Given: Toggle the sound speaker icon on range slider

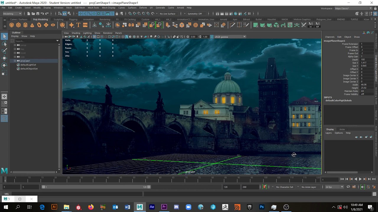Looking at the screenshot, I should tap(363, 187).
